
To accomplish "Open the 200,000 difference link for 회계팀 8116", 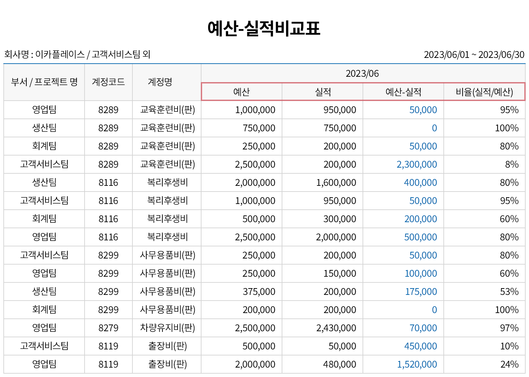I will (421, 219).
